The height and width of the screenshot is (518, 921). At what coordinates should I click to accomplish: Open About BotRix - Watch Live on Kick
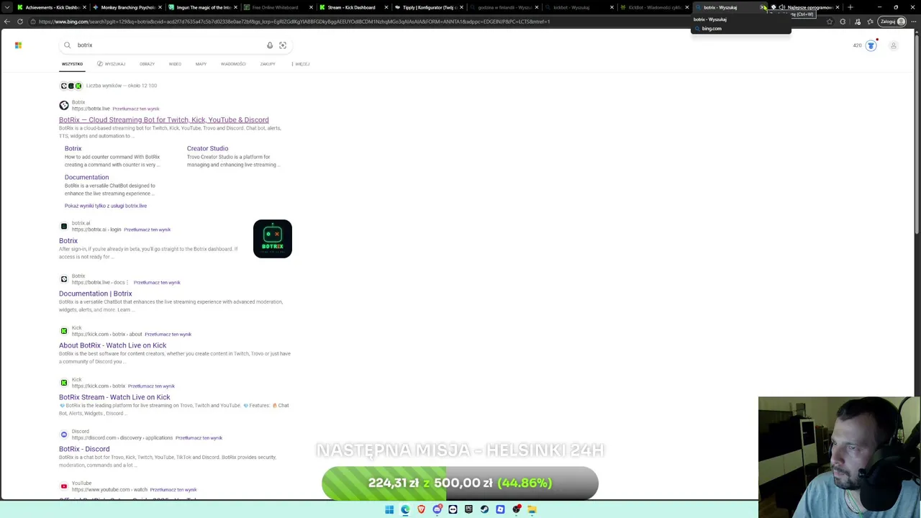(x=112, y=345)
